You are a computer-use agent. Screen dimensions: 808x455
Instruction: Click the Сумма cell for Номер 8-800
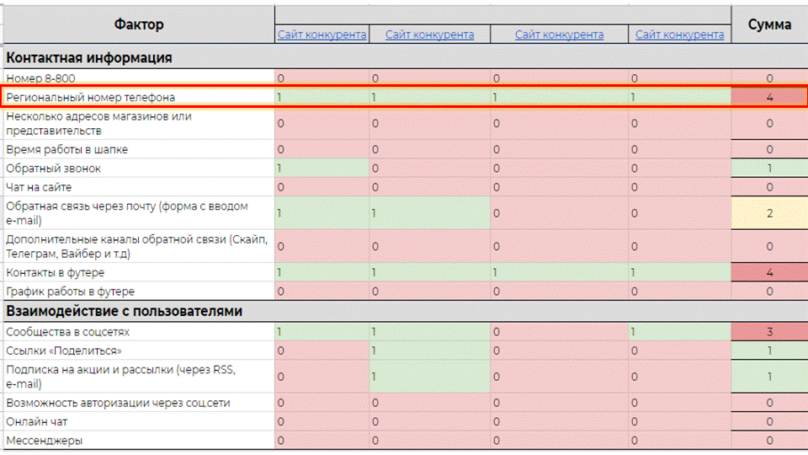pos(769,78)
